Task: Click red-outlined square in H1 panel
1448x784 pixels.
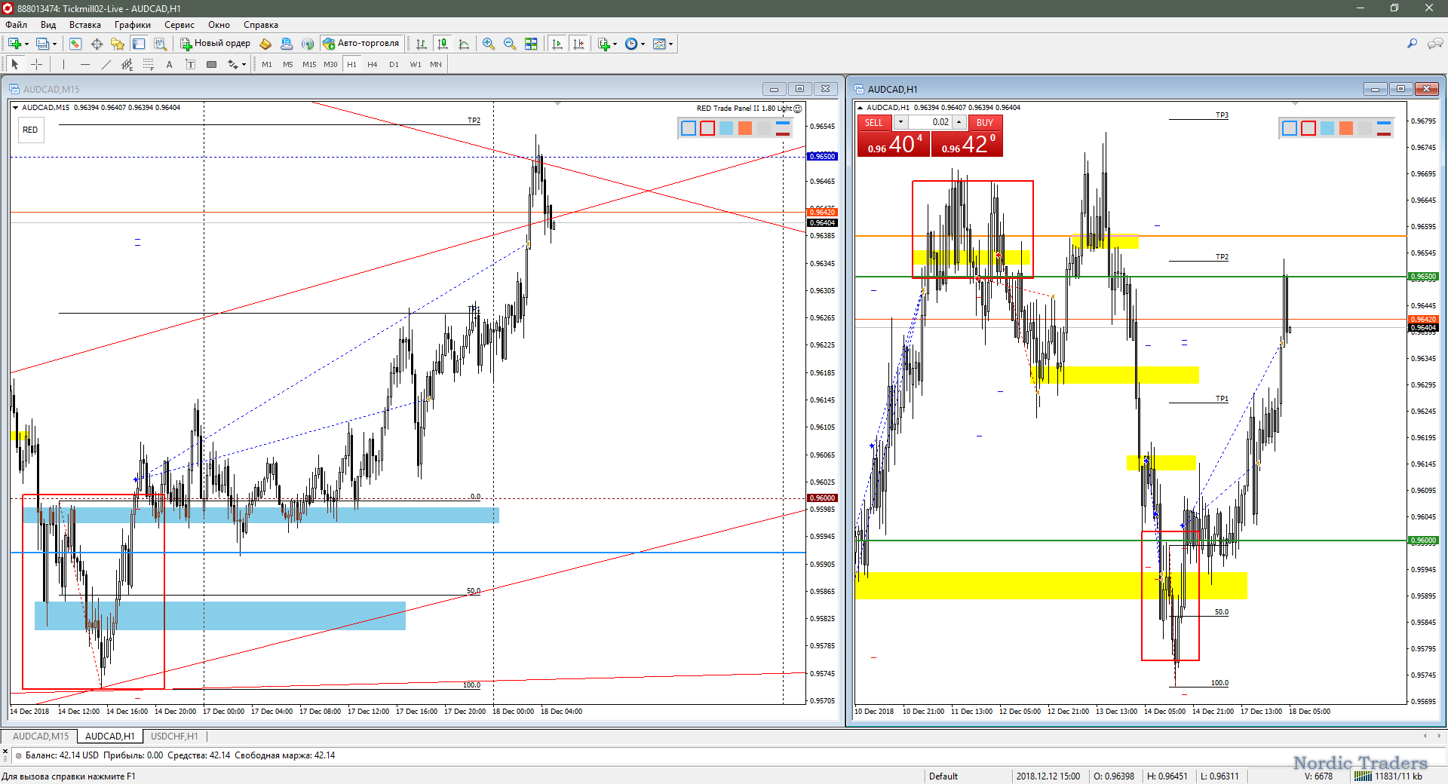Action: 1308,128
